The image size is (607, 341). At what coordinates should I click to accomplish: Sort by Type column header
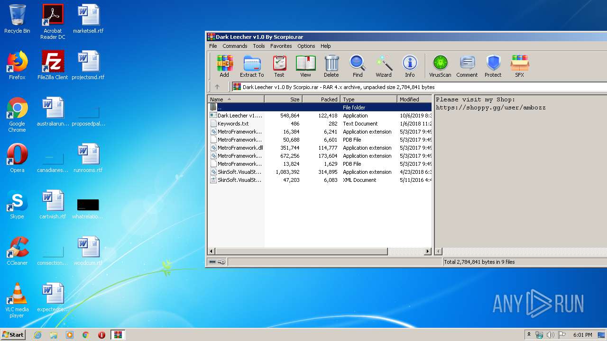[x=368, y=99]
